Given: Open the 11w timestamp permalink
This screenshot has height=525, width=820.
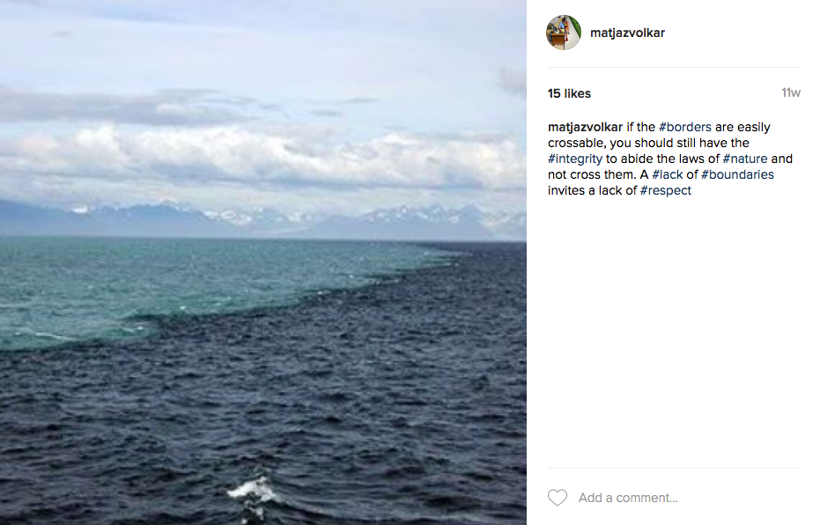Looking at the screenshot, I should (x=791, y=92).
